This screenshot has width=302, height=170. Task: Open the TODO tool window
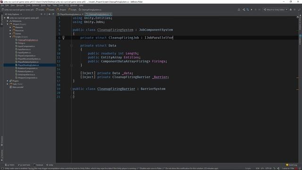coord(10,165)
